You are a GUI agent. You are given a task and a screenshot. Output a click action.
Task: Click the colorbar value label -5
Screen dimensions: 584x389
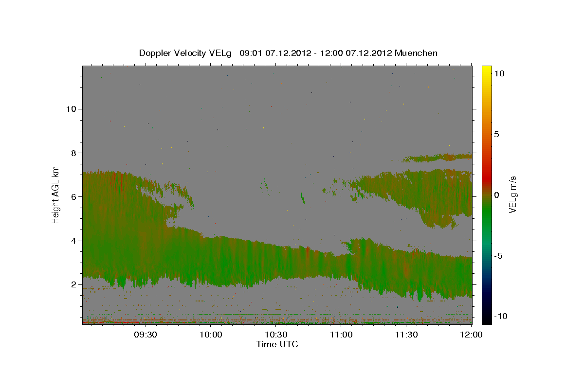point(498,255)
